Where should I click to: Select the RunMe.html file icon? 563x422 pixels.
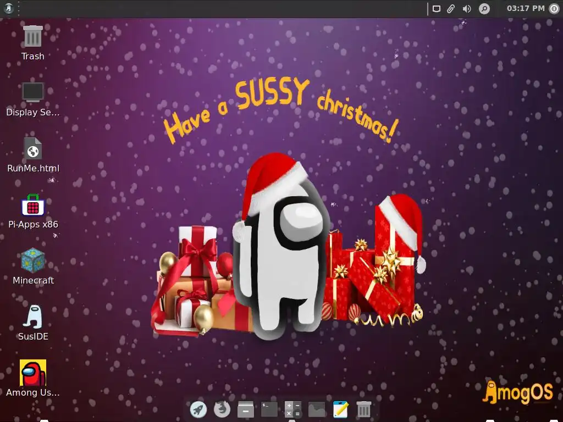33,148
